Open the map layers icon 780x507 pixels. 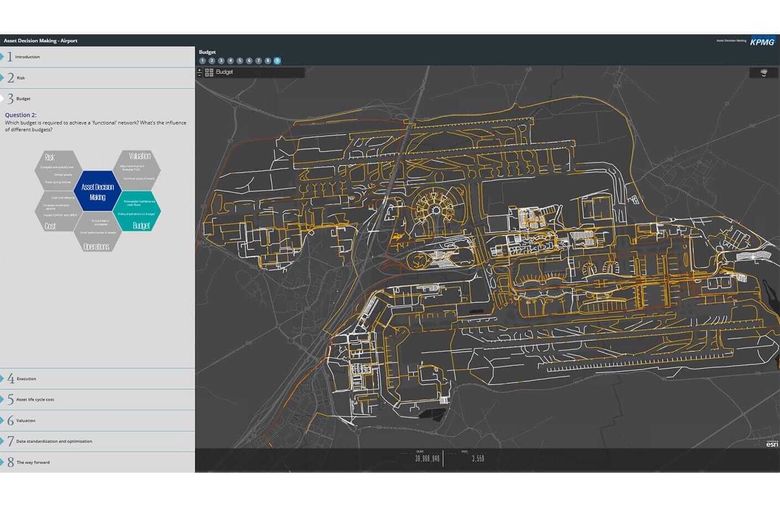763,72
